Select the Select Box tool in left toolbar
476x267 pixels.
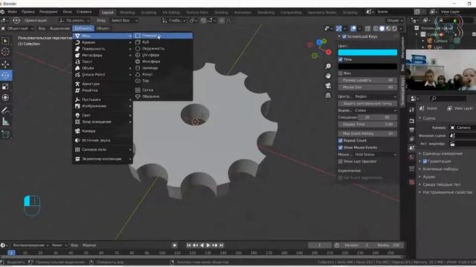pyautogui.click(x=5, y=41)
